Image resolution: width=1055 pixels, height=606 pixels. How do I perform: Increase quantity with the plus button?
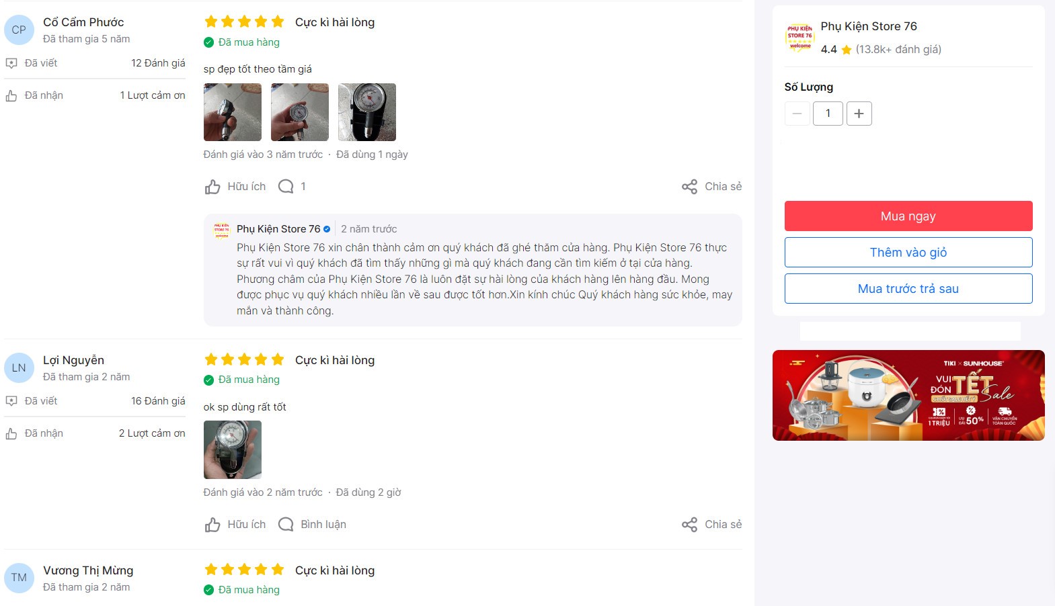click(859, 114)
